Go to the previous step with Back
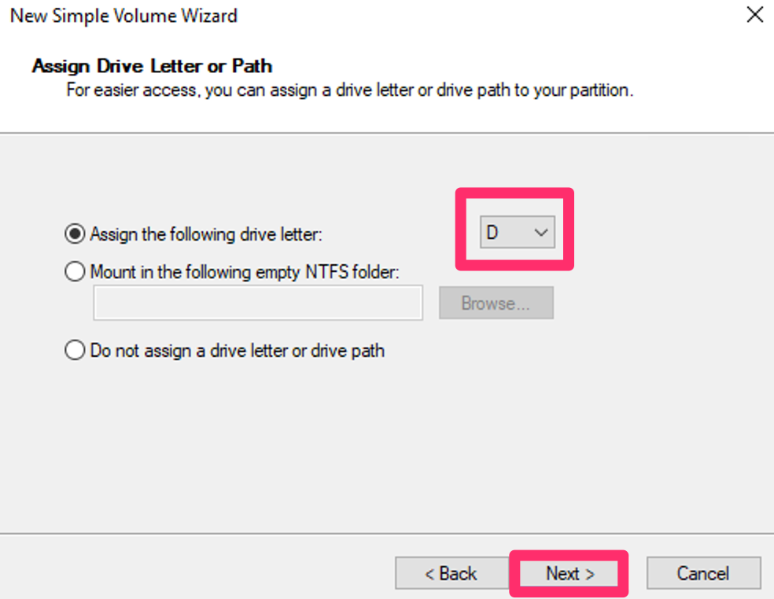This screenshot has width=774, height=599. 451,573
